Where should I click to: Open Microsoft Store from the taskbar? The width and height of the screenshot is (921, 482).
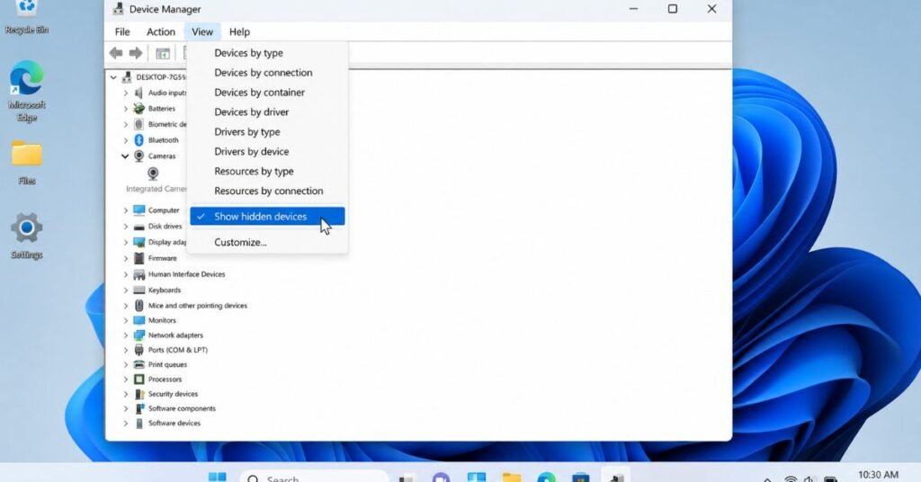click(x=581, y=478)
